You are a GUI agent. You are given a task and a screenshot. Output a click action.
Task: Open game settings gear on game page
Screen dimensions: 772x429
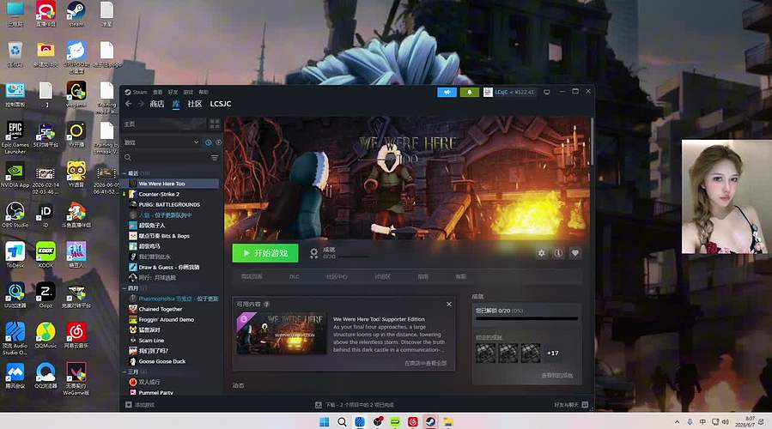coord(541,253)
